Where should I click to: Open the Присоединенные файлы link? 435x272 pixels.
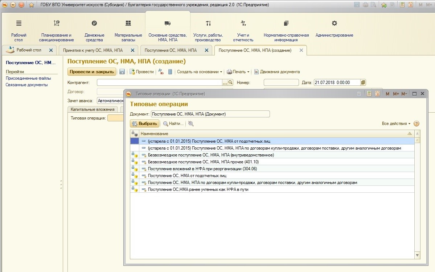coord(28,78)
